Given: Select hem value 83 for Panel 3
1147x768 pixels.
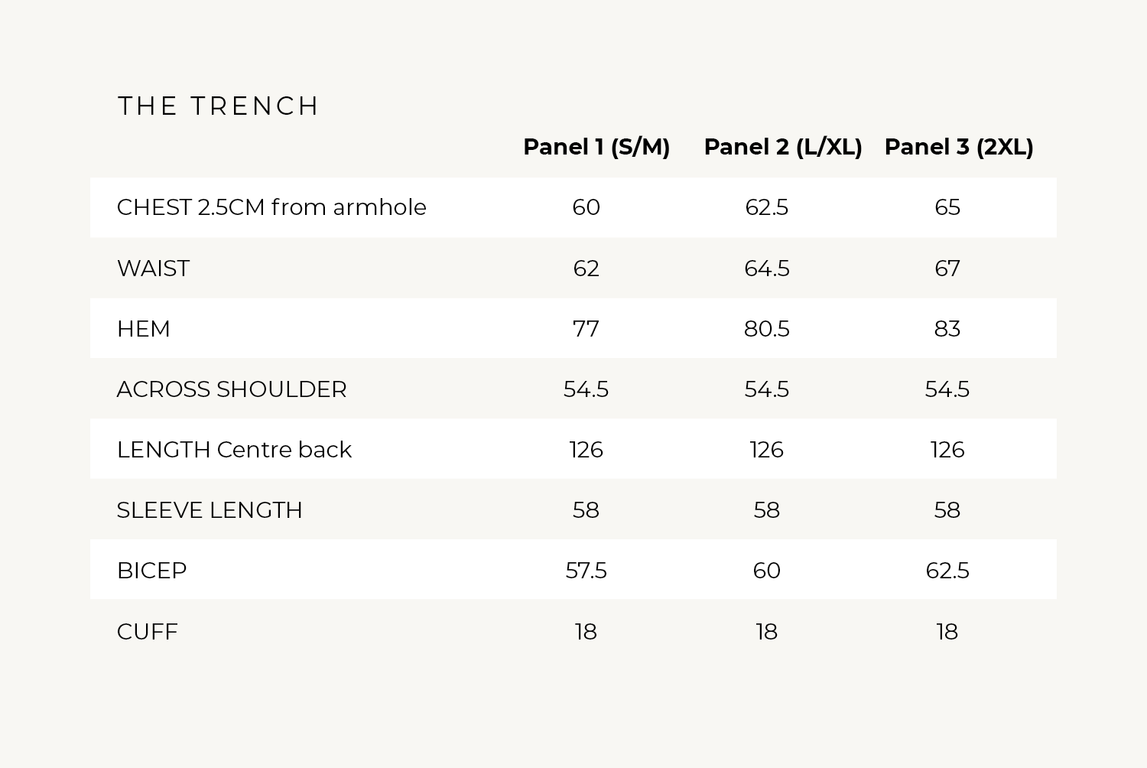Looking at the screenshot, I should pos(947,329).
